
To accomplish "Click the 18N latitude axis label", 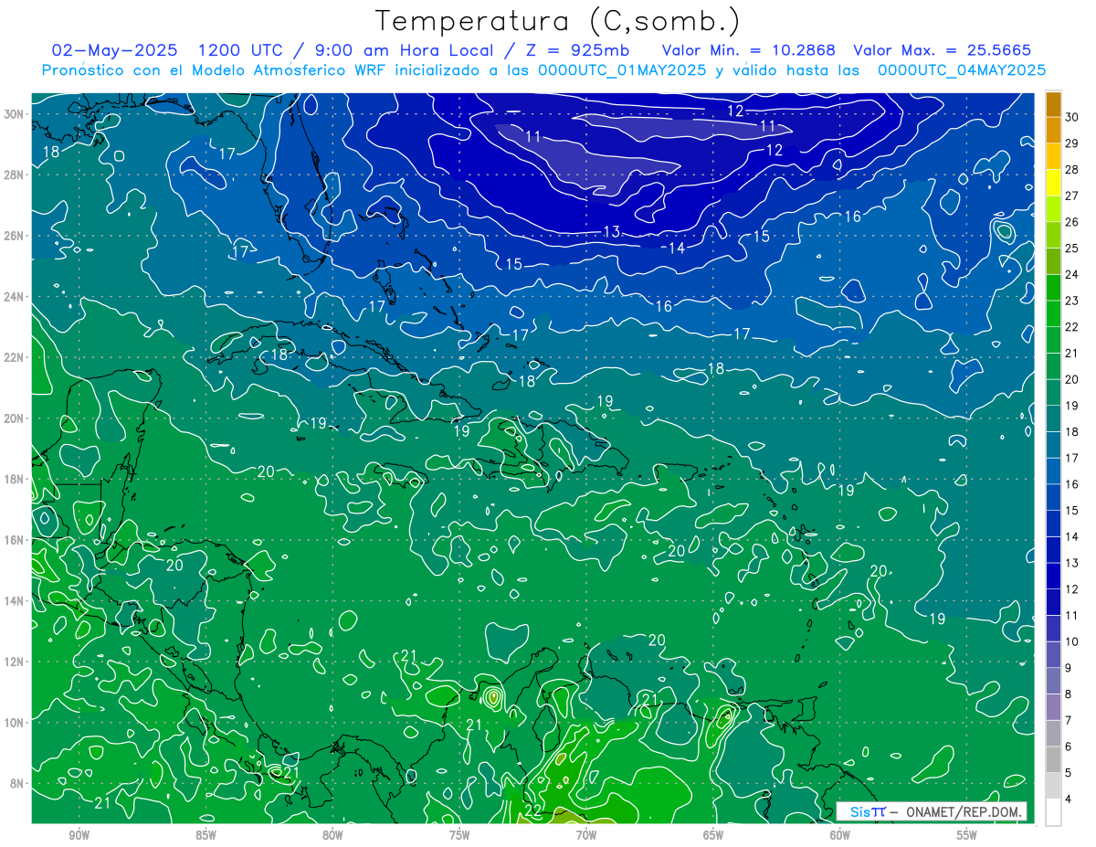I will [14, 479].
